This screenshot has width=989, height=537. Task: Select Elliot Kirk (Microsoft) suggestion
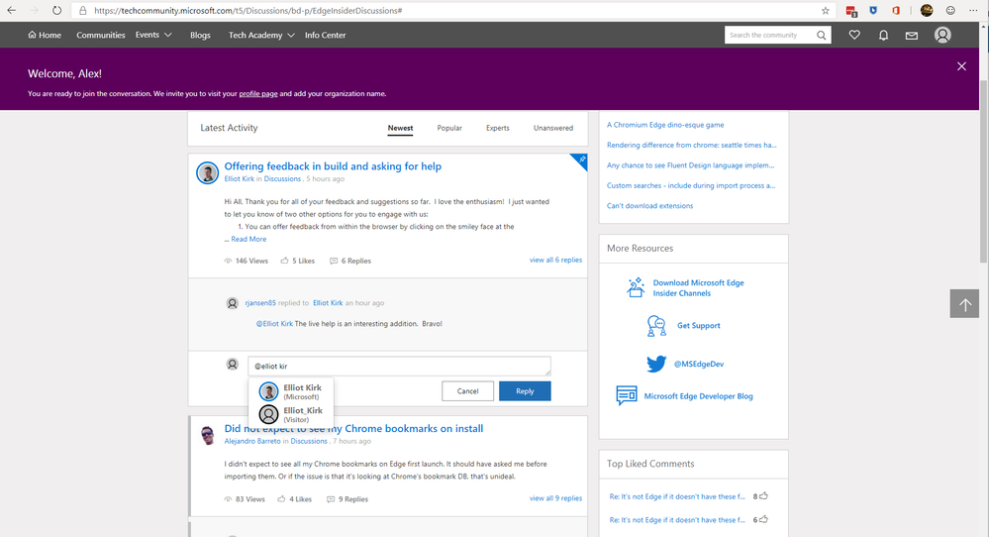[291, 391]
